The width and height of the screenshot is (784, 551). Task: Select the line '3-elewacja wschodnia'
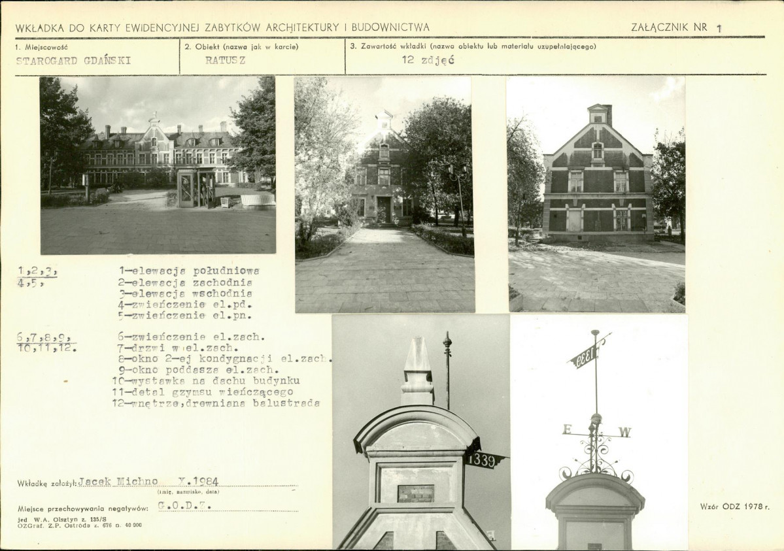[x=185, y=293]
